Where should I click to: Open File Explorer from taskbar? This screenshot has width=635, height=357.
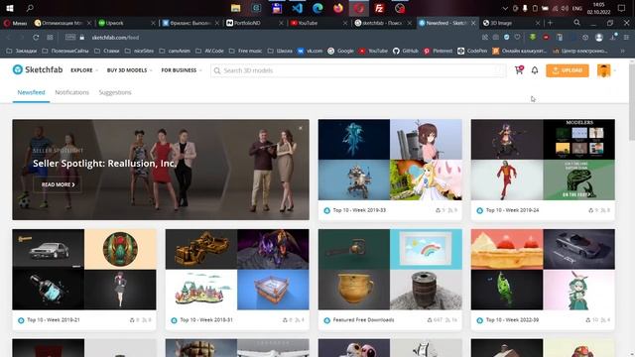pos(236,8)
